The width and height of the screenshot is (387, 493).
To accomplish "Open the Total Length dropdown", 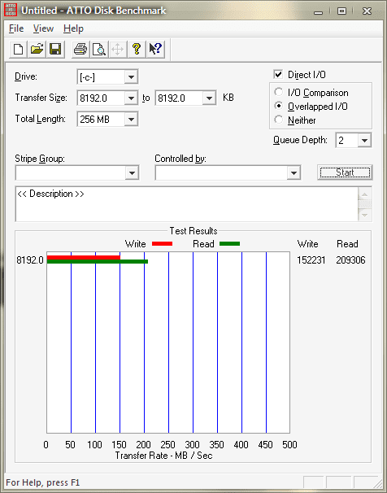I will [x=131, y=120].
